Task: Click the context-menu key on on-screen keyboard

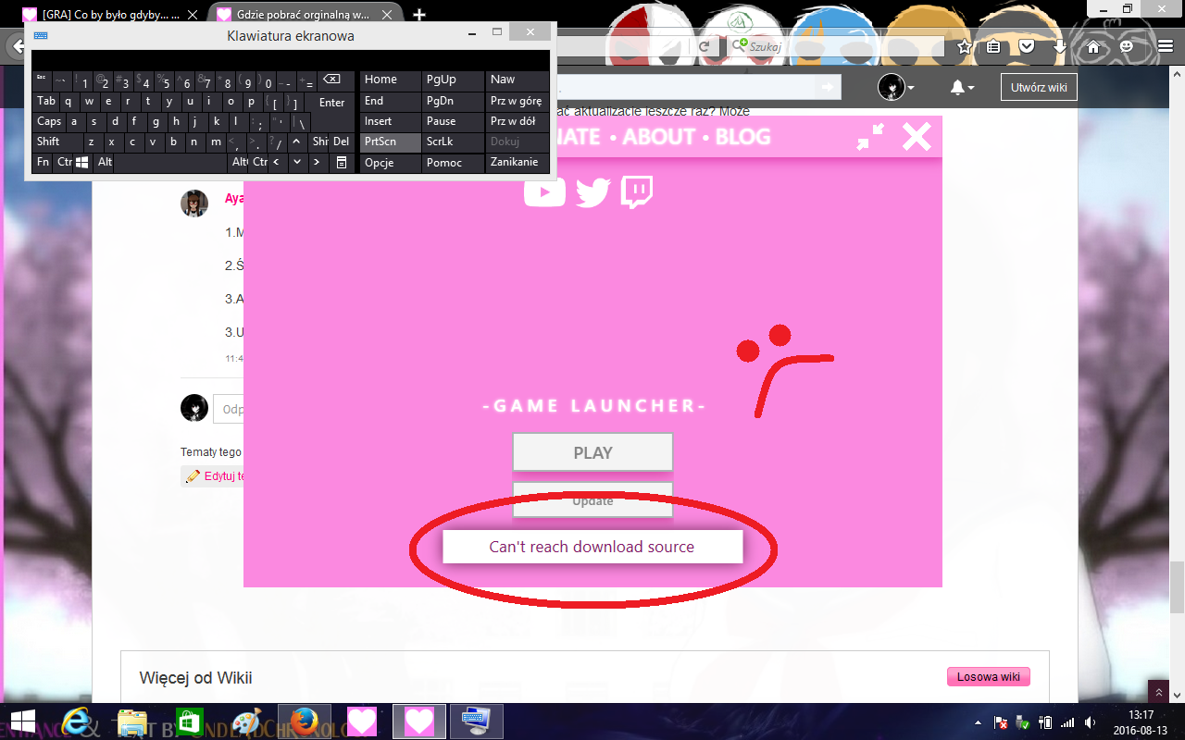Action: [x=342, y=163]
